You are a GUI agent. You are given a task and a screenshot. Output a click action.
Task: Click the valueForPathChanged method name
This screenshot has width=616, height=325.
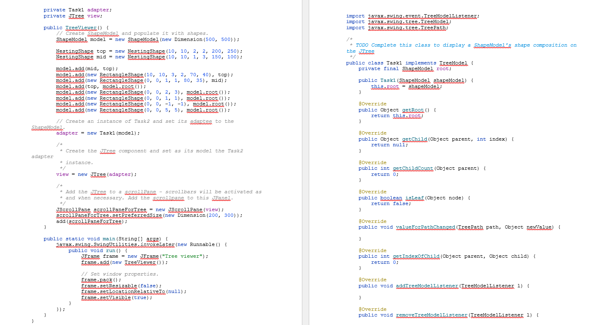(426, 227)
